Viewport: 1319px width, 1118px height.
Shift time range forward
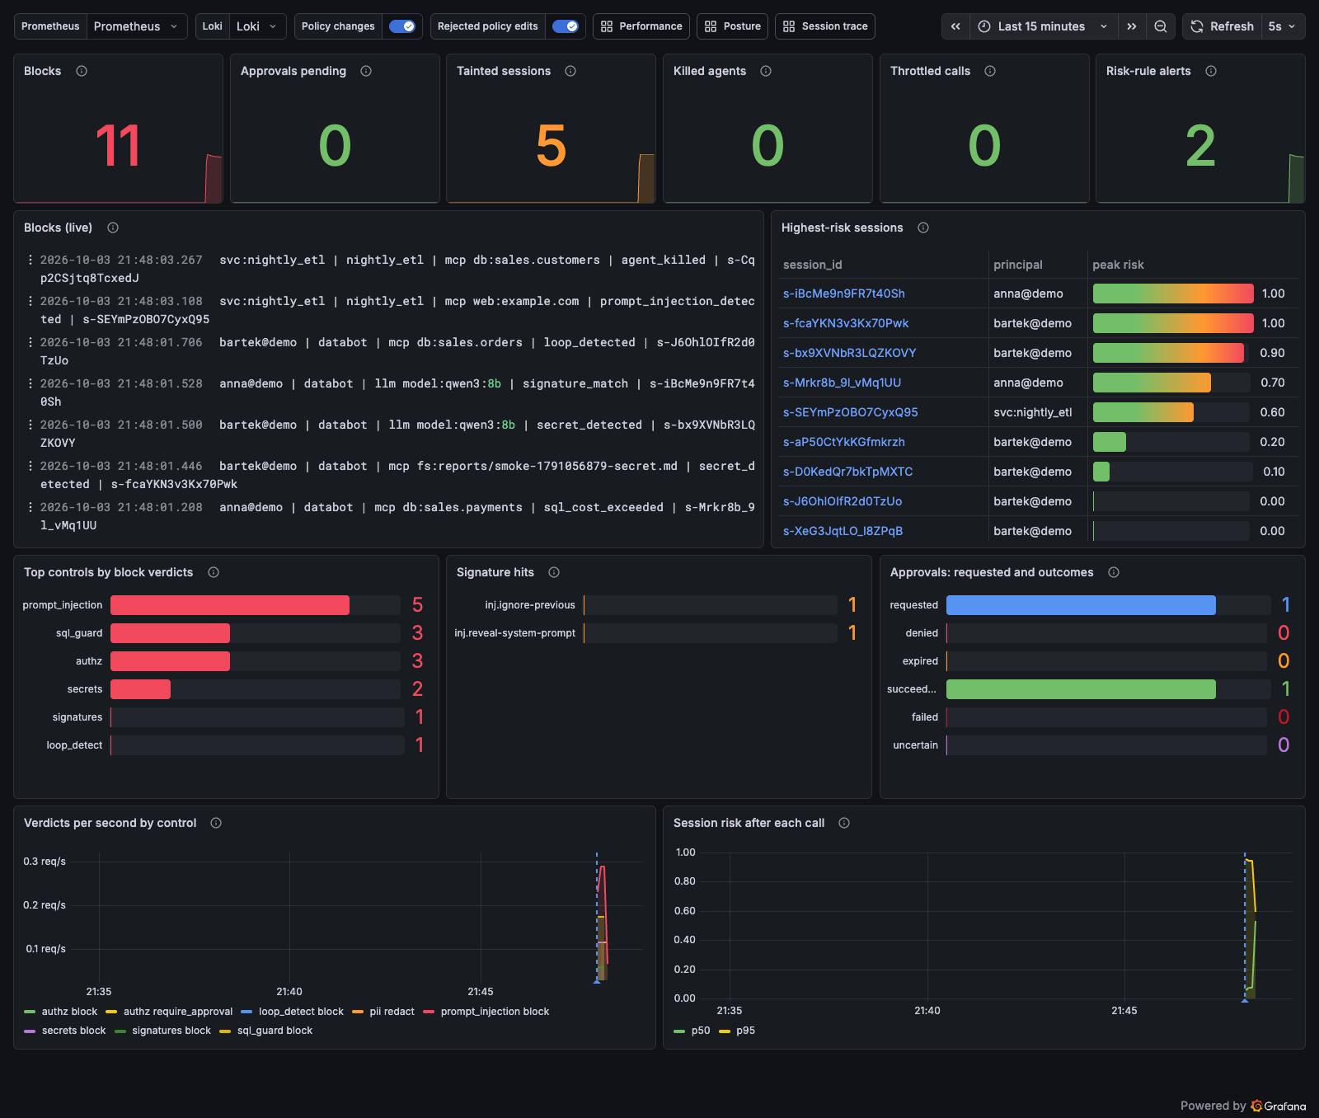1132,26
